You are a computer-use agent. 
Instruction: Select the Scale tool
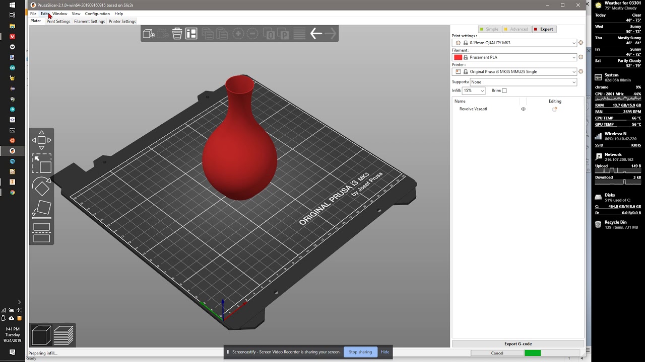[x=42, y=164]
